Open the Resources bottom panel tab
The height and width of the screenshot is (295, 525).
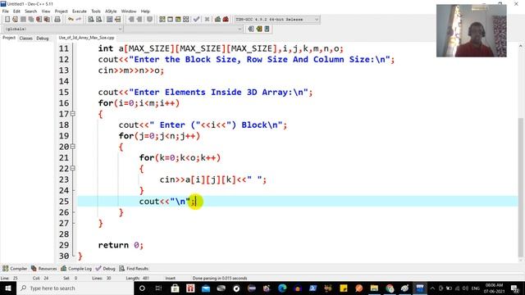coord(43,268)
